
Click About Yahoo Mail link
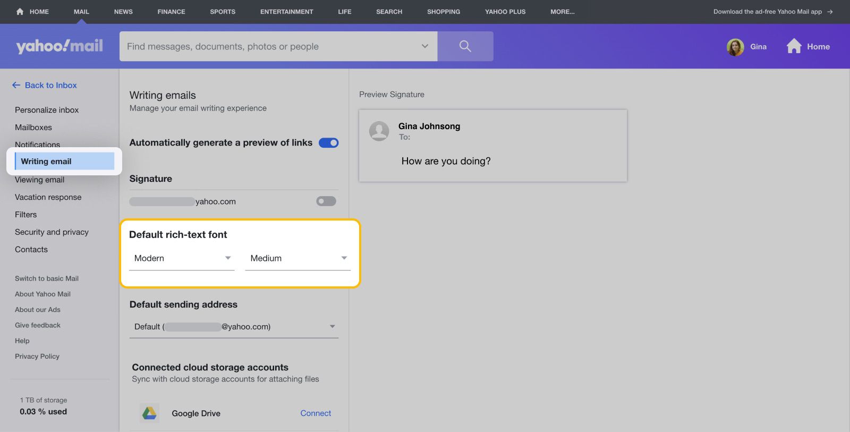[x=42, y=294]
